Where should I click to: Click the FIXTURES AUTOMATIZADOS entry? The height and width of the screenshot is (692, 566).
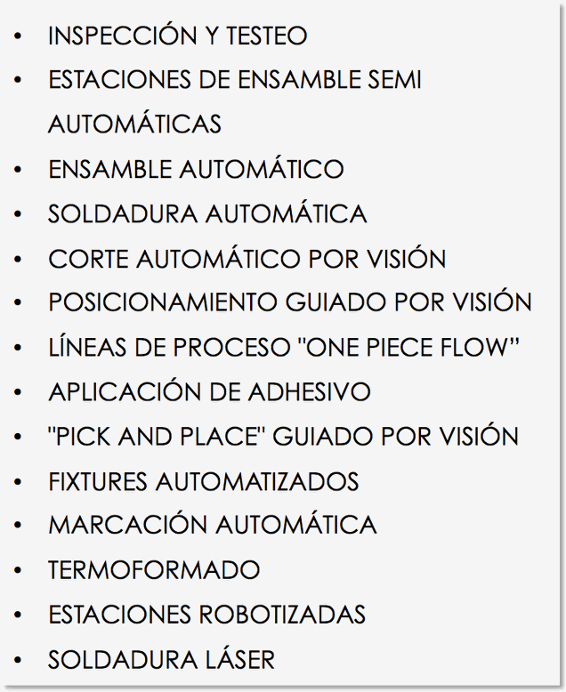[x=203, y=481]
